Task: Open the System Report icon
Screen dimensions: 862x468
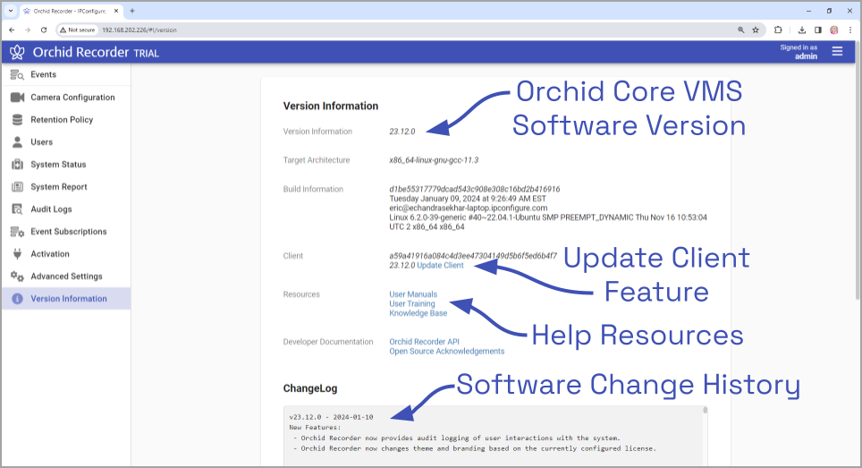Action: (x=17, y=187)
